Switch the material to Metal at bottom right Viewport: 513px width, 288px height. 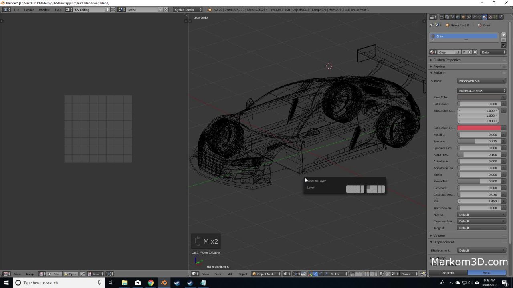click(x=486, y=272)
